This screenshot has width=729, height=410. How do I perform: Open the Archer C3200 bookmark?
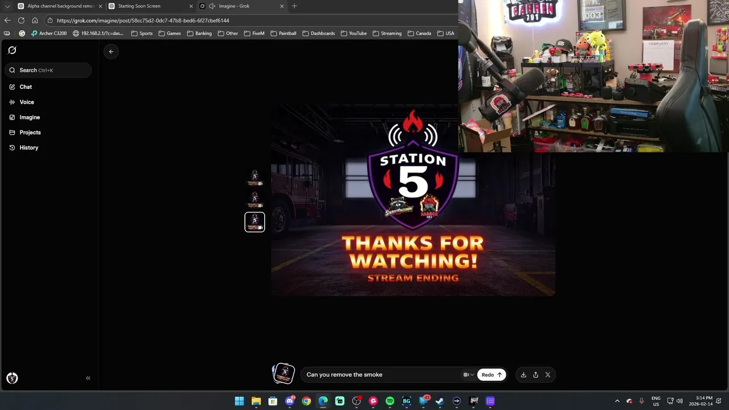coord(49,34)
